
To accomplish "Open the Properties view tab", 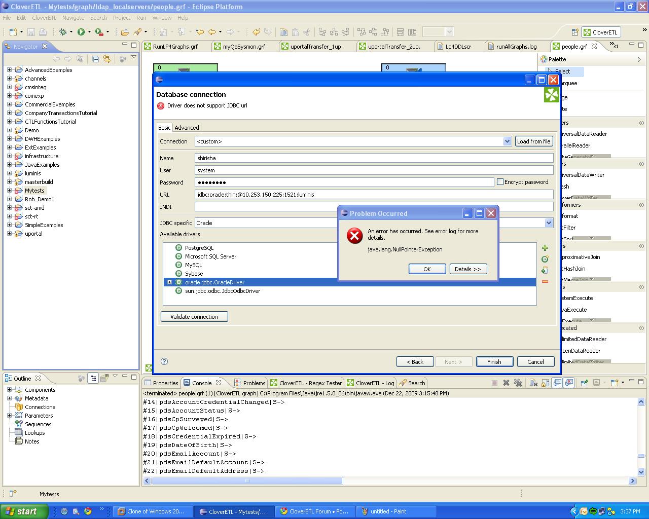I will coord(161,383).
